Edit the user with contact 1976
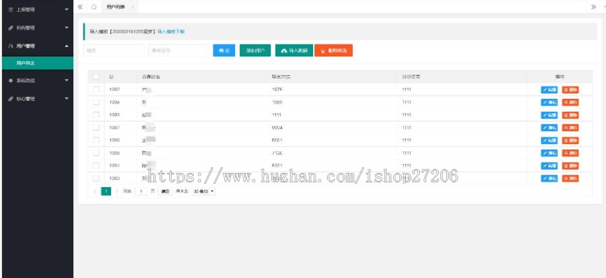The width and height of the screenshot is (606, 278). [x=549, y=90]
